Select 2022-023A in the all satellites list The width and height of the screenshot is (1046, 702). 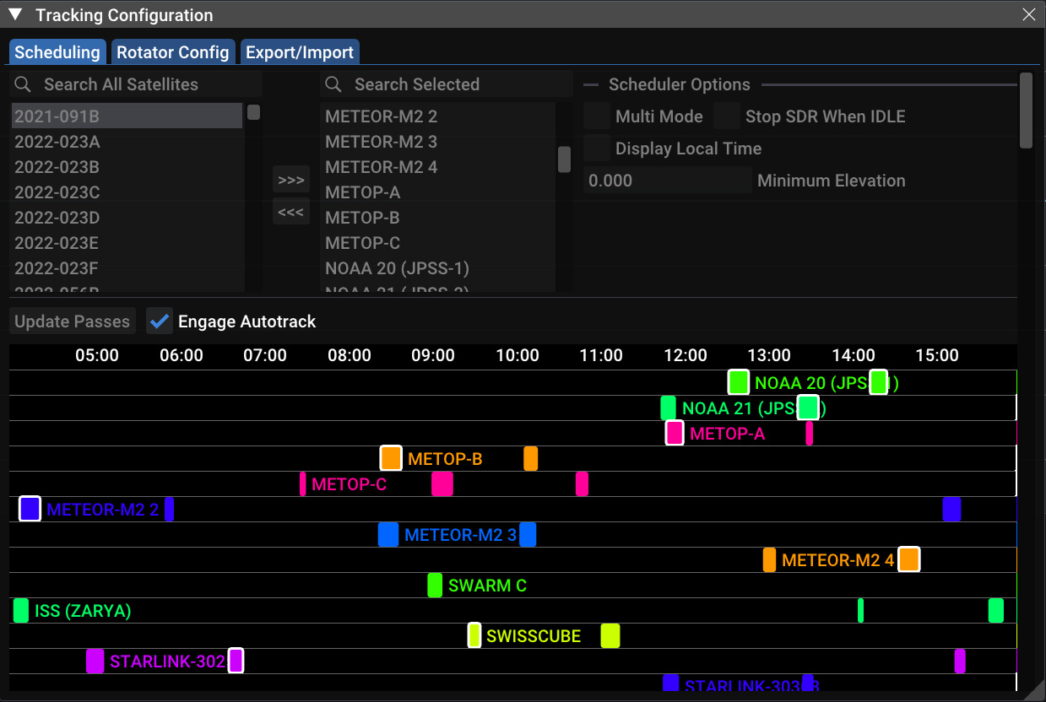click(57, 142)
